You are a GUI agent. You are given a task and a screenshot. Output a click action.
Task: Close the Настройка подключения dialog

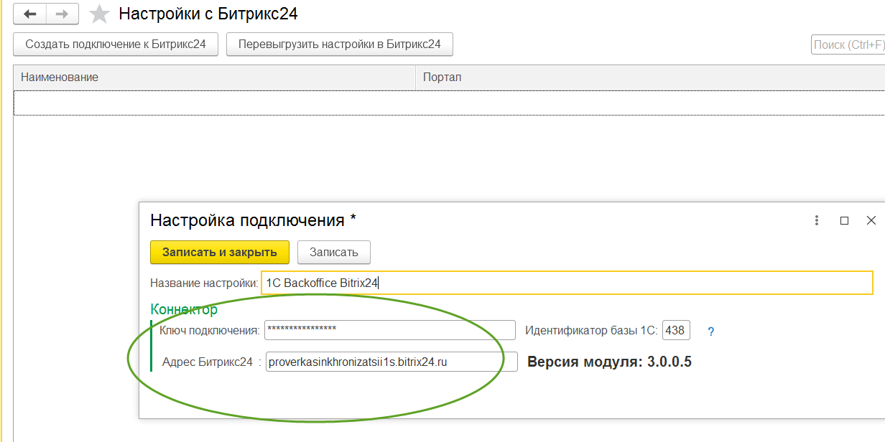tap(871, 221)
